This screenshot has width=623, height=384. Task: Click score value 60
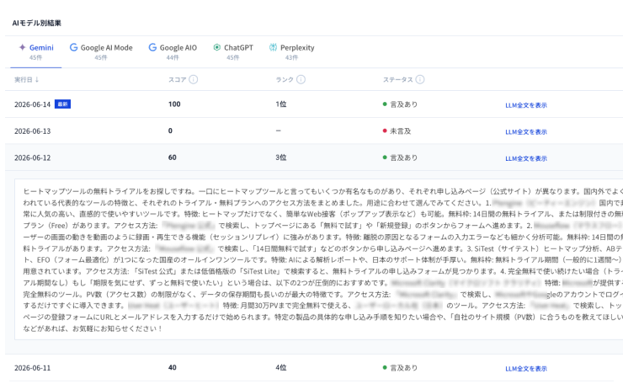click(172, 157)
